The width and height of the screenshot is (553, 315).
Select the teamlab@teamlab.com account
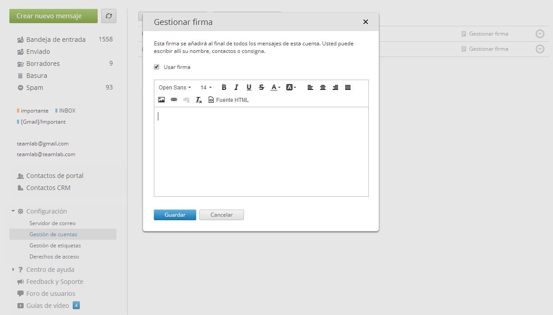pos(46,154)
